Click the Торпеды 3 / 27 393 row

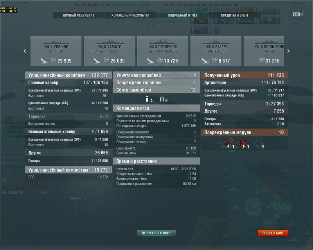click(x=245, y=104)
